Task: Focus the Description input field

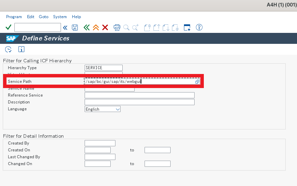Action: click(x=140, y=102)
